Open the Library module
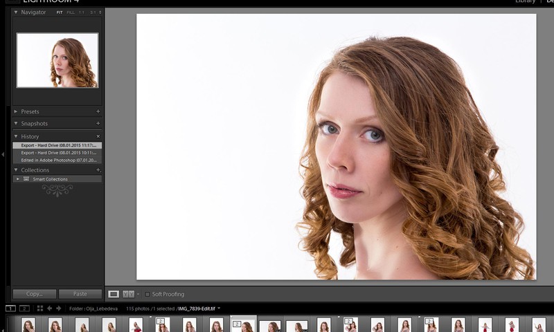This screenshot has width=554, height=332. 526,2
